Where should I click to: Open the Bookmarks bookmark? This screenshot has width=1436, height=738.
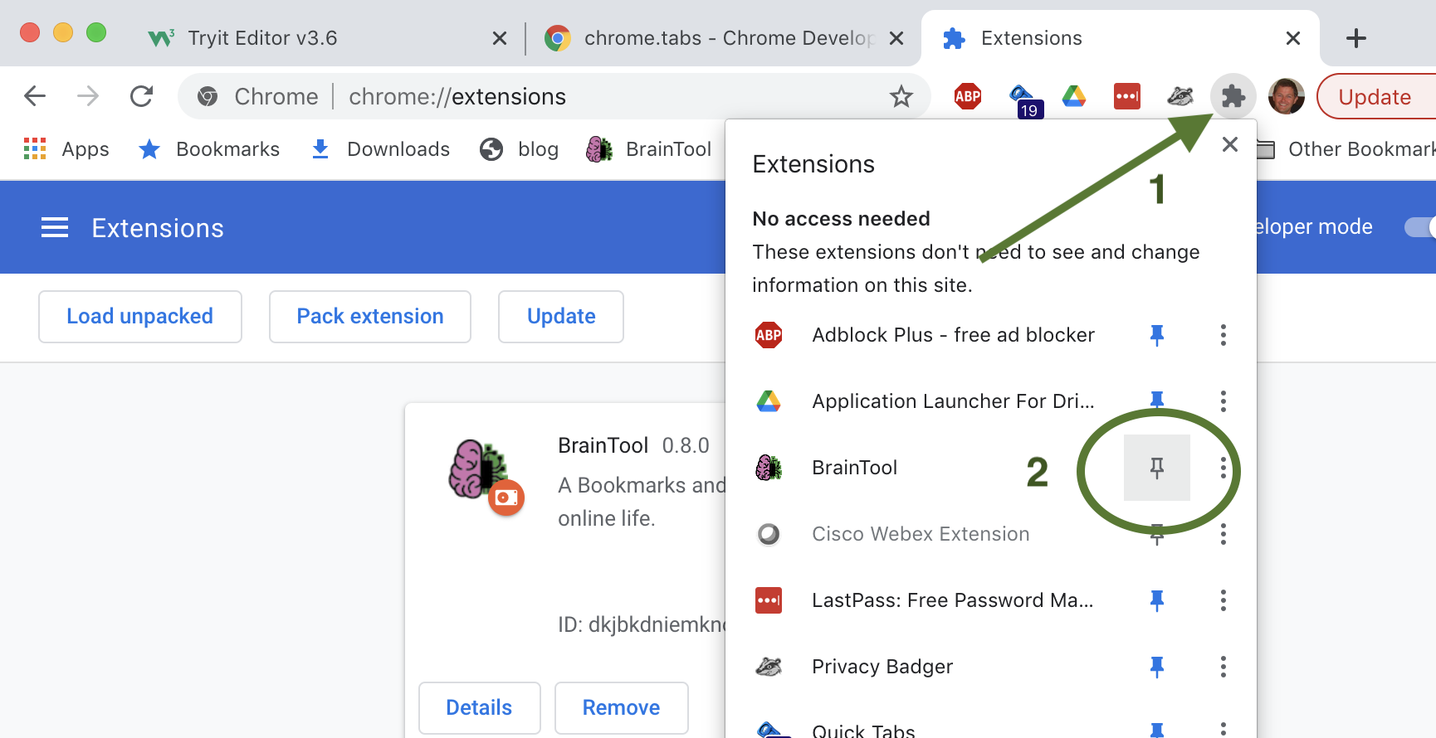coord(209,149)
